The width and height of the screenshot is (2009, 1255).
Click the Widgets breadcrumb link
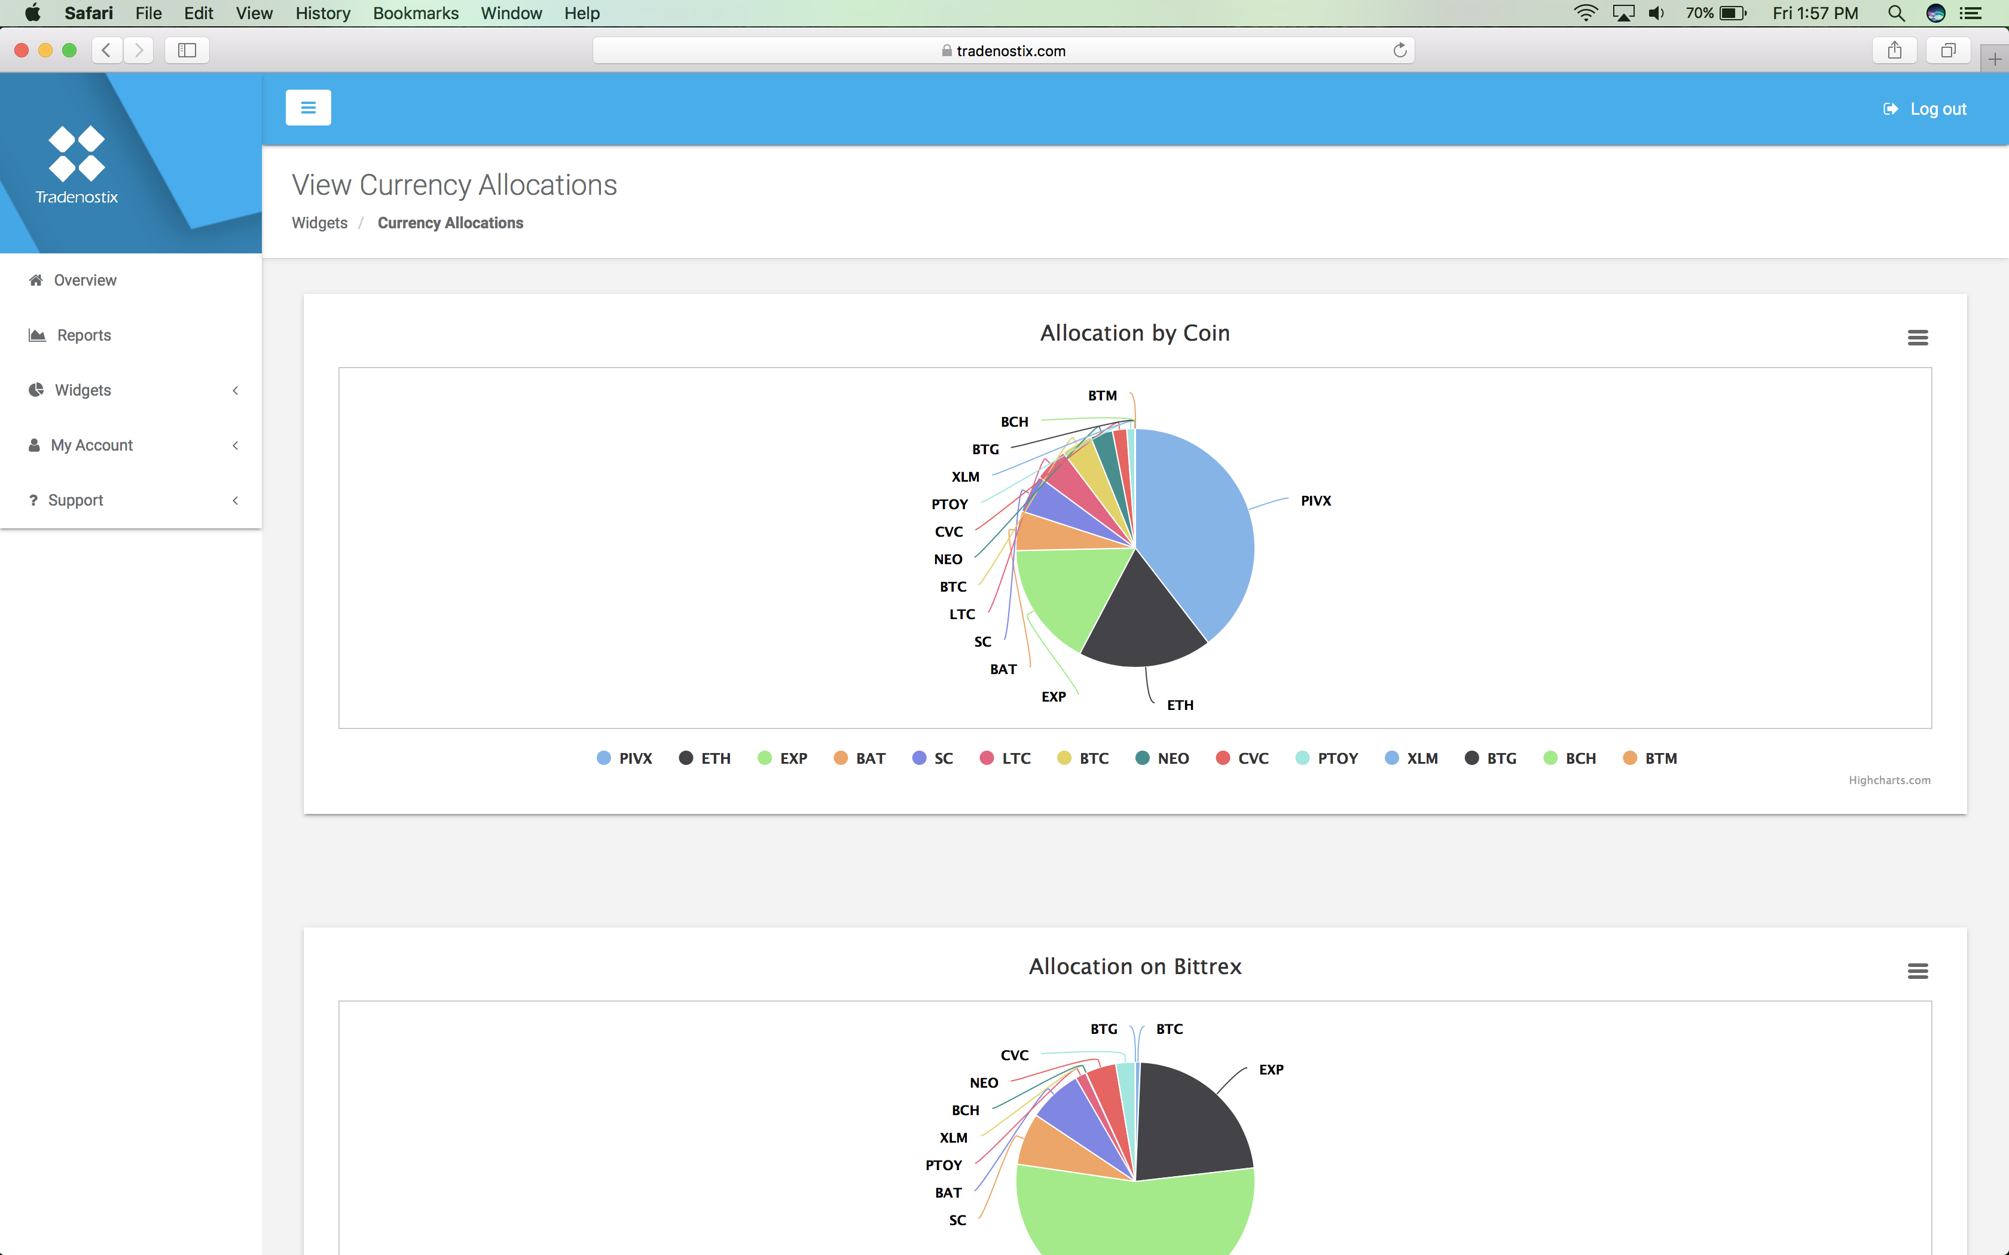click(320, 222)
